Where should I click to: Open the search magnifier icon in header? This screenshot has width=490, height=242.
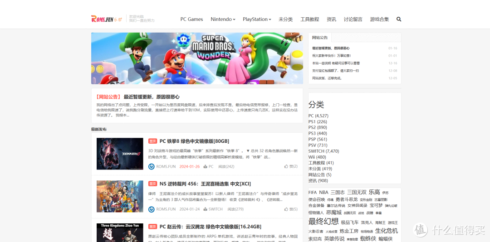pos(399,19)
